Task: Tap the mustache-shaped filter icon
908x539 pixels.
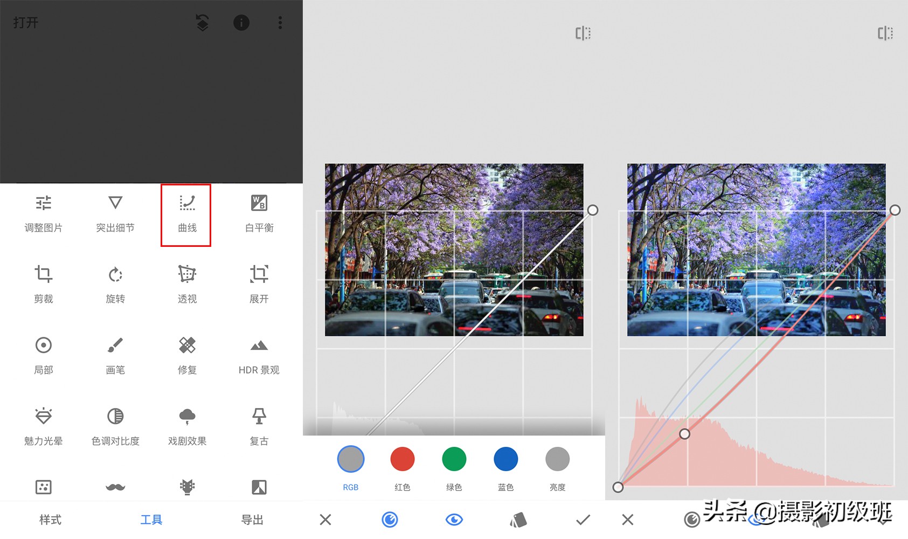Action: point(115,487)
